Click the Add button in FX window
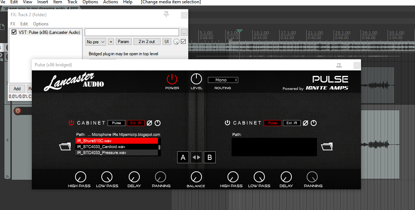 pos(17,89)
